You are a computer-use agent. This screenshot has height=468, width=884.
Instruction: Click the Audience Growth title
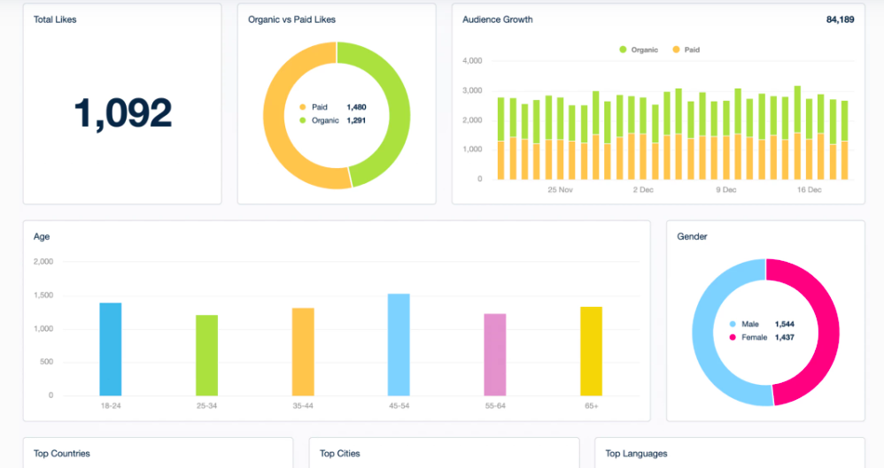pos(497,19)
